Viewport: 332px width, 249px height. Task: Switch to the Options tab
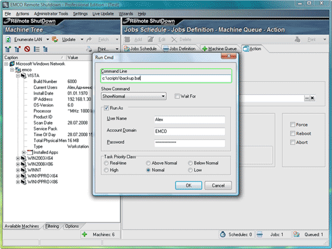click(x=72, y=226)
